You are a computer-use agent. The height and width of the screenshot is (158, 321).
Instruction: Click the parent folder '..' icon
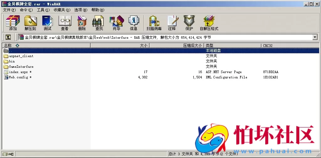6,51
